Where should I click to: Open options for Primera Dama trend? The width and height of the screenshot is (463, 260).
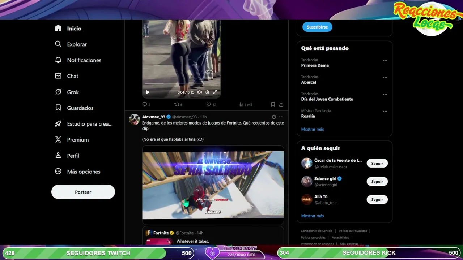(385, 60)
